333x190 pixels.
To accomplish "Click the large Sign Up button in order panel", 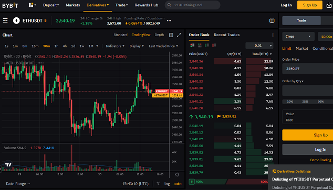I will pos(307,135).
